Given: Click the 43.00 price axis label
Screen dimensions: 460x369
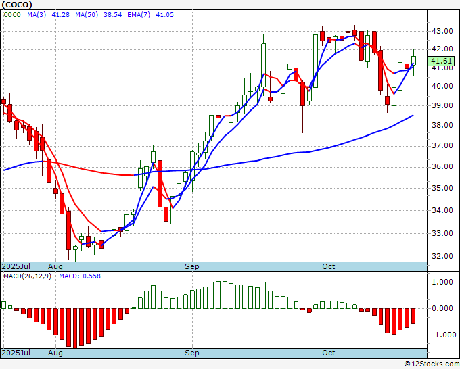Looking at the screenshot, I should (x=442, y=31).
